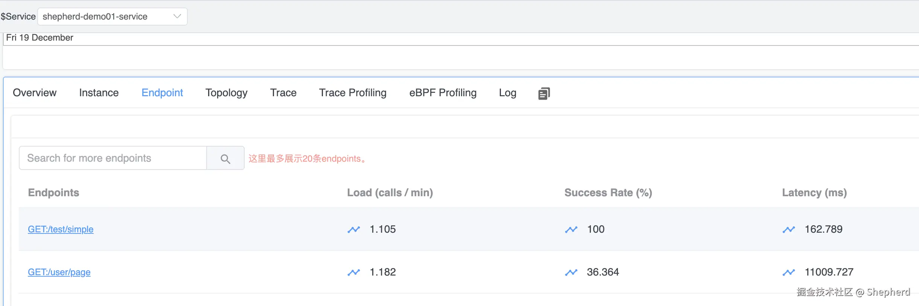This screenshot has width=919, height=306.
Task: Switch to the Log tab
Action: click(x=508, y=93)
